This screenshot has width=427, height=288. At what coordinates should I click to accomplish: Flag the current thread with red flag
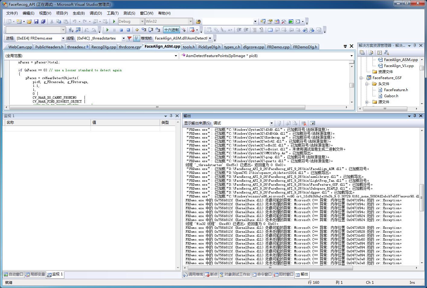tap(130, 38)
